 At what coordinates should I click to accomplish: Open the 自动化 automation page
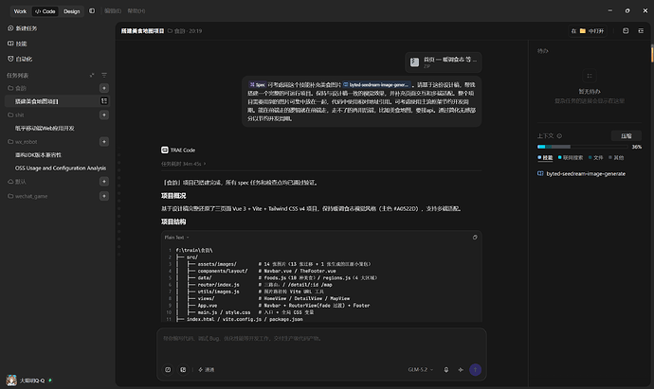(x=20, y=59)
